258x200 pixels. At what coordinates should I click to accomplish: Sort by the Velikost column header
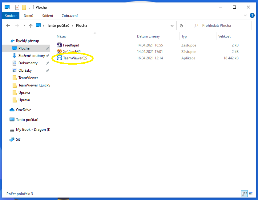click(x=224, y=36)
